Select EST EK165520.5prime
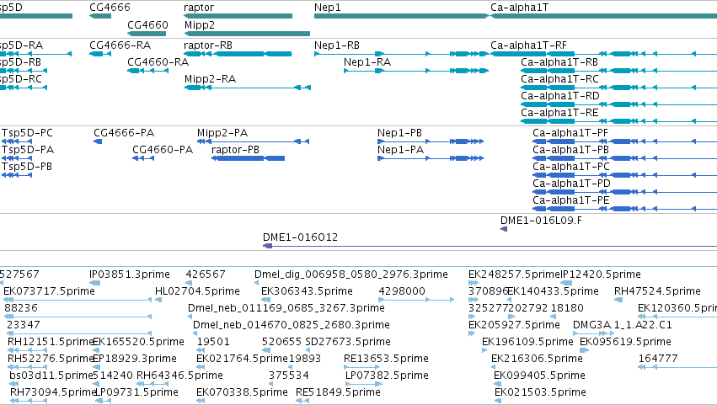 138,343
